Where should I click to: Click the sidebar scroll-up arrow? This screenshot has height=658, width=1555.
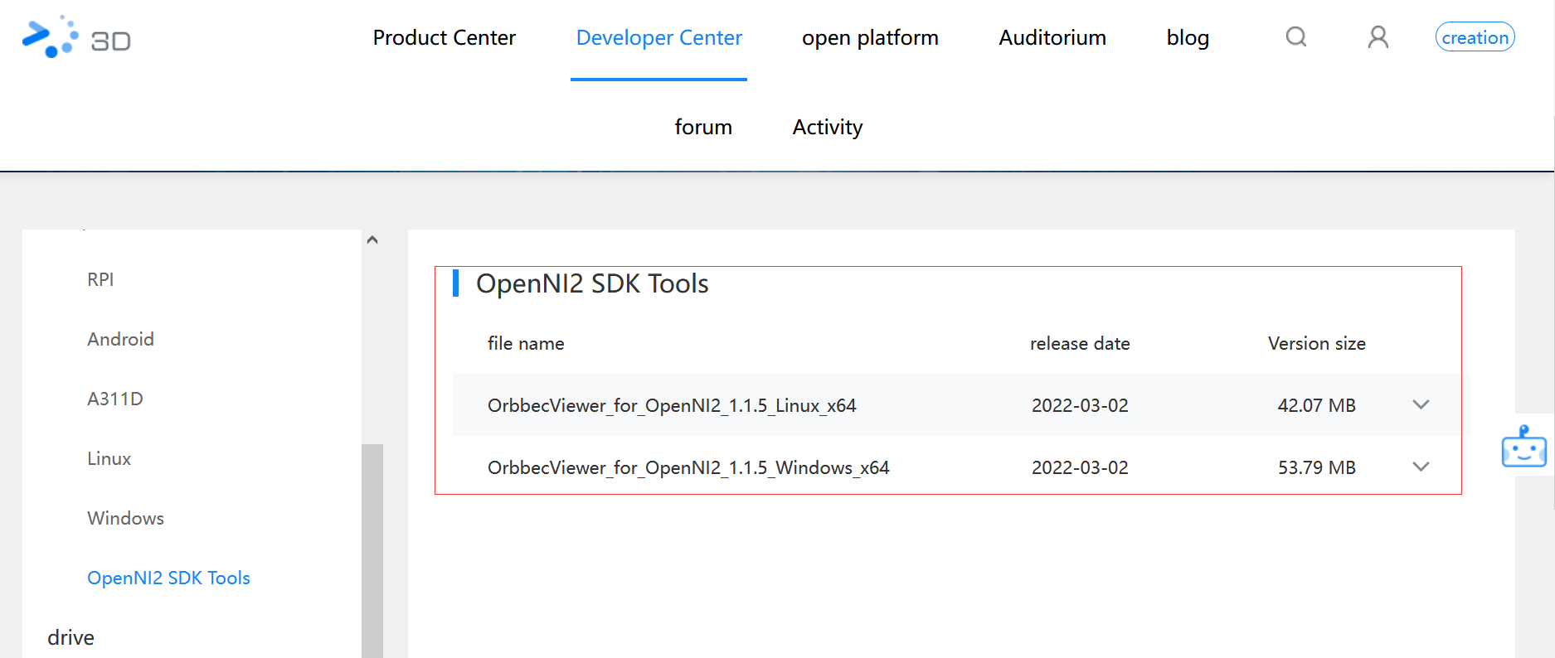[x=372, y=240]
